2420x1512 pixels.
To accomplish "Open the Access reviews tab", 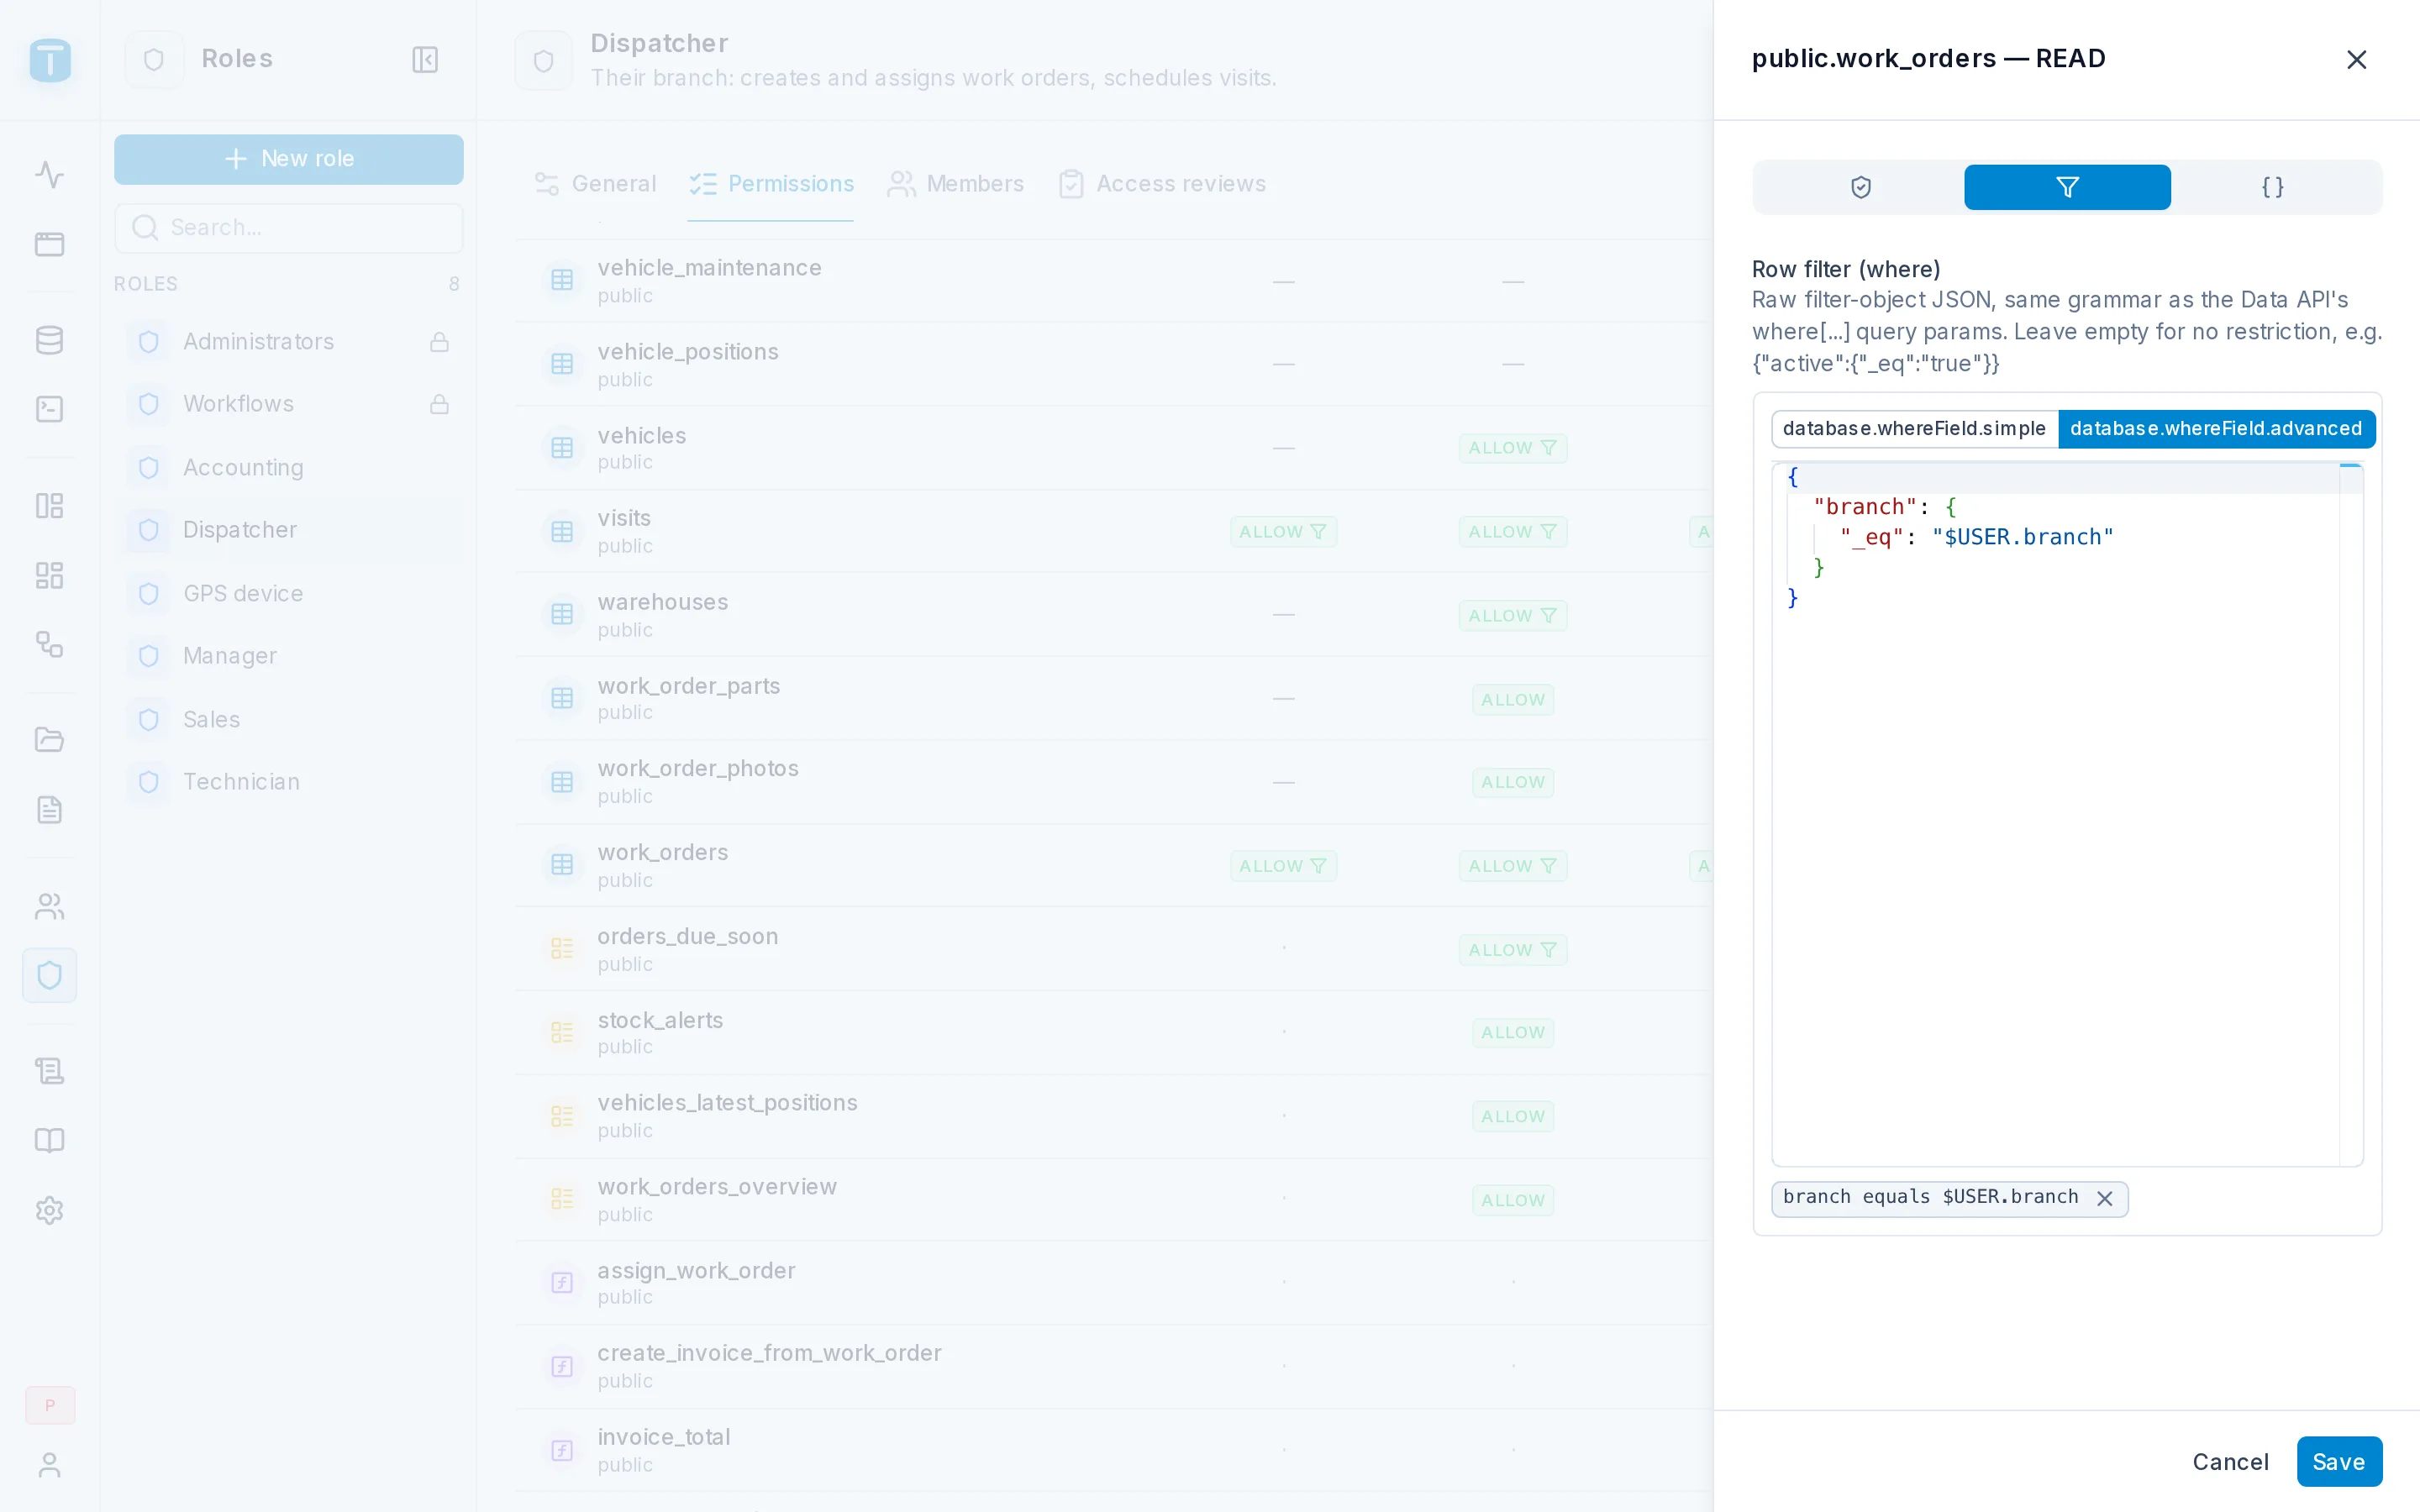I will [x=1162, y=184].
